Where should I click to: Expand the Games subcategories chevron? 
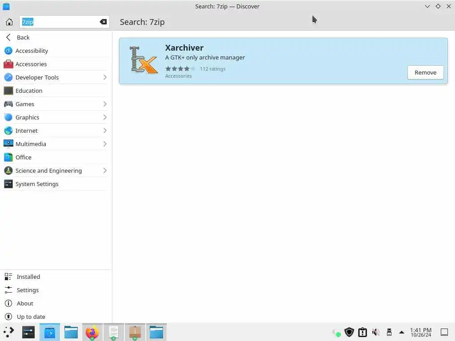tap(105, 104)
